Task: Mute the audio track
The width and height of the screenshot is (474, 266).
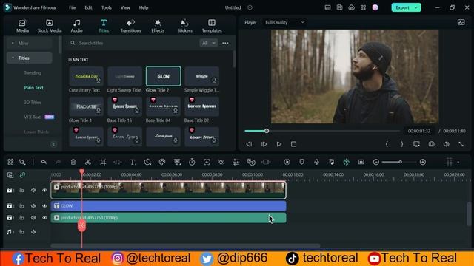Action: (x=33, y=232)
